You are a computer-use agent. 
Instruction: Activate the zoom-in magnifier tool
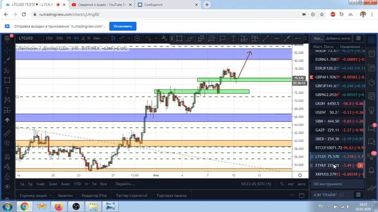[7, 143]
